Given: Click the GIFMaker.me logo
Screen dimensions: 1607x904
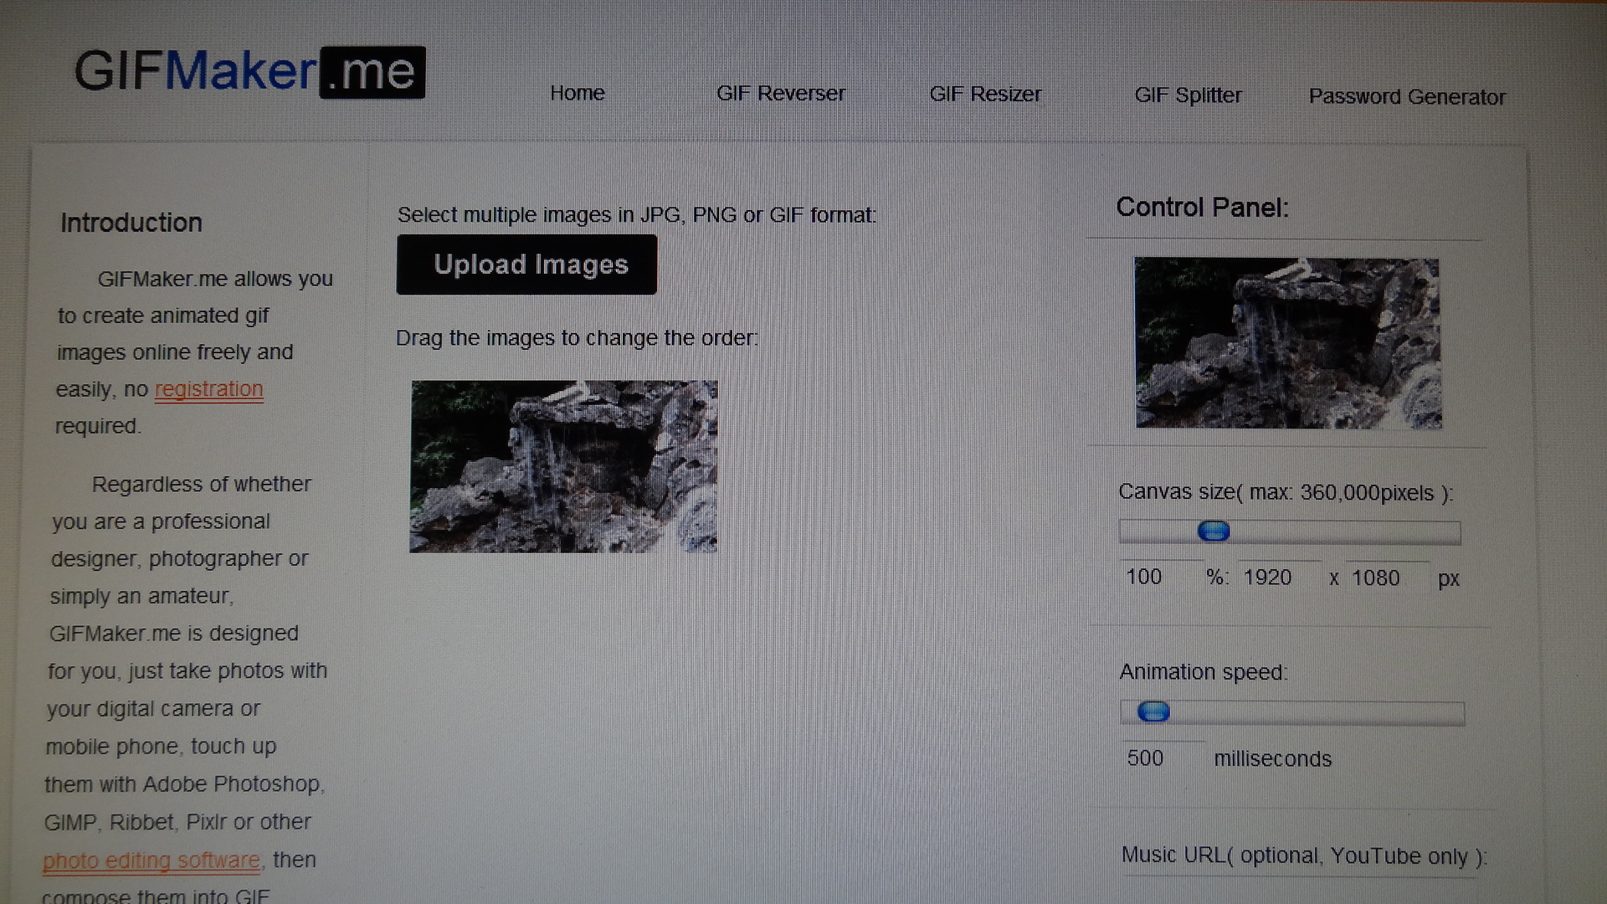Looking at the screenshot, I should [x=249, y=71].
